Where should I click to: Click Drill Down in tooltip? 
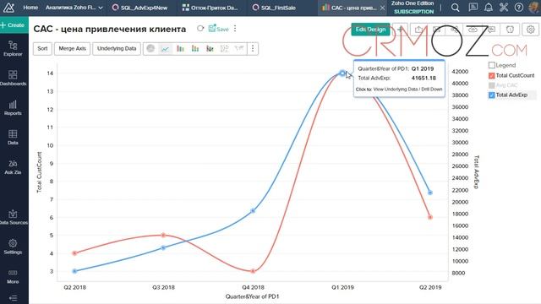(431, 90)
